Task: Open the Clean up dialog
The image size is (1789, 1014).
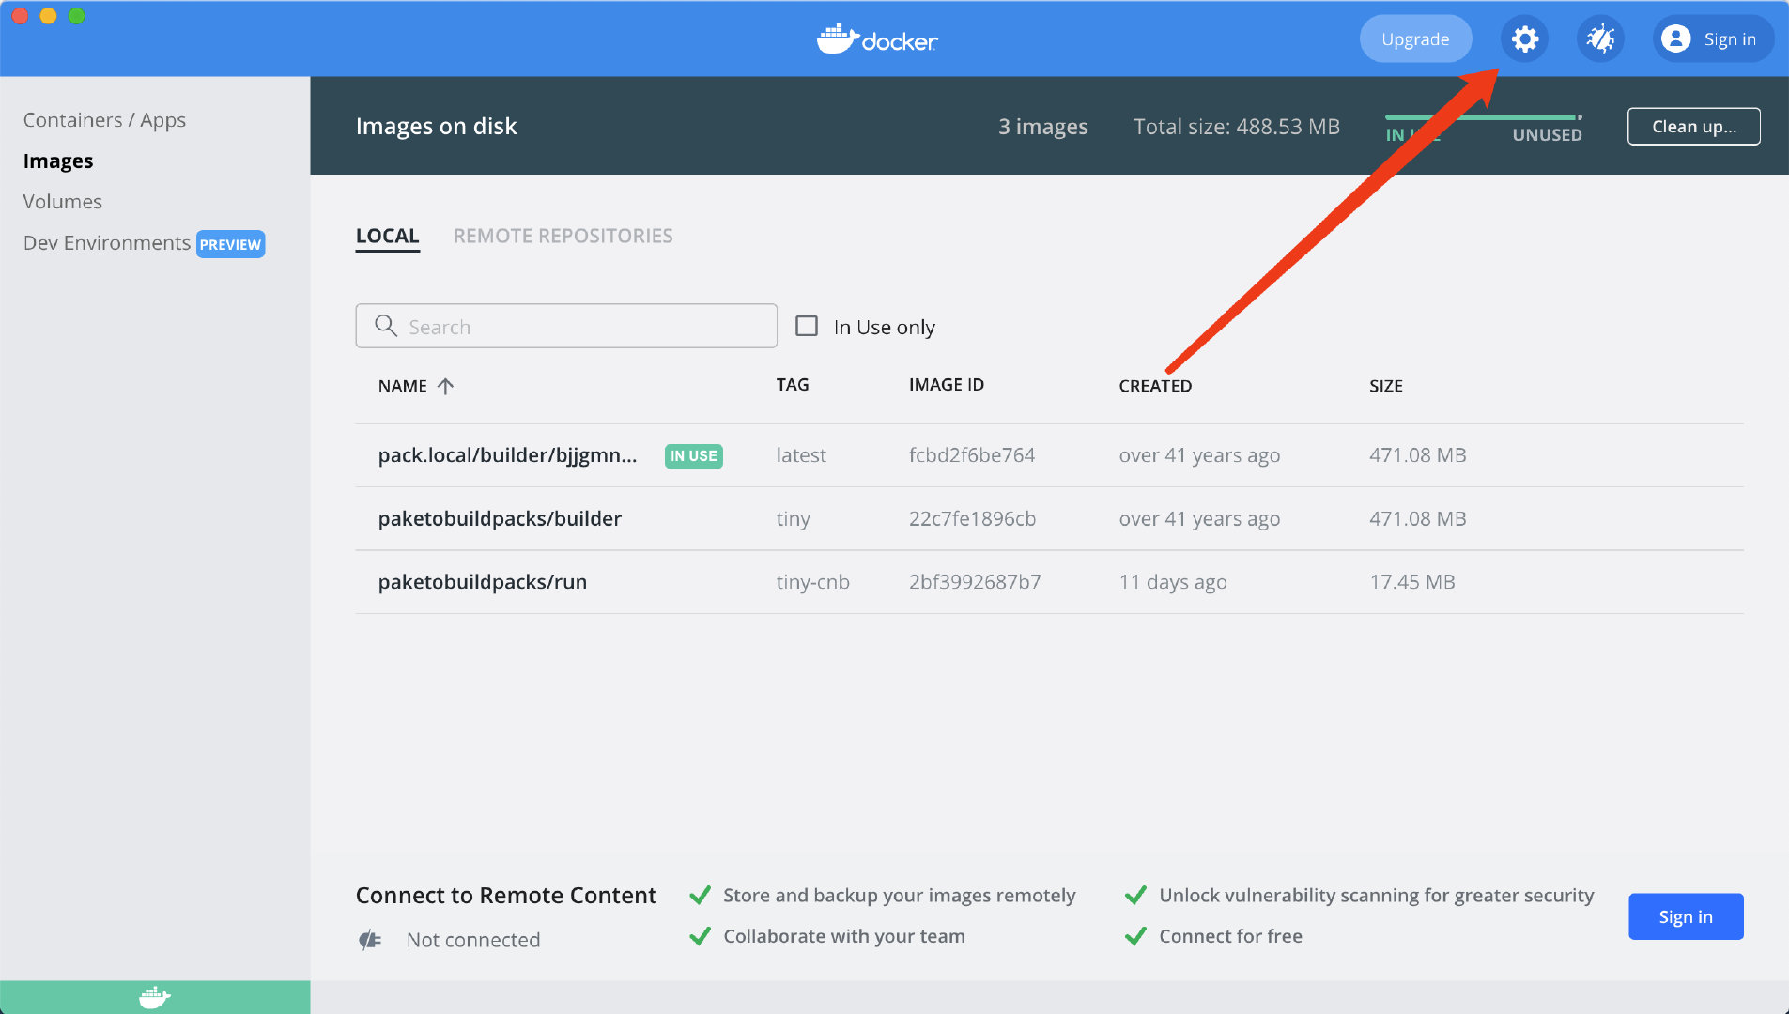Action: tap(1693, 126)
